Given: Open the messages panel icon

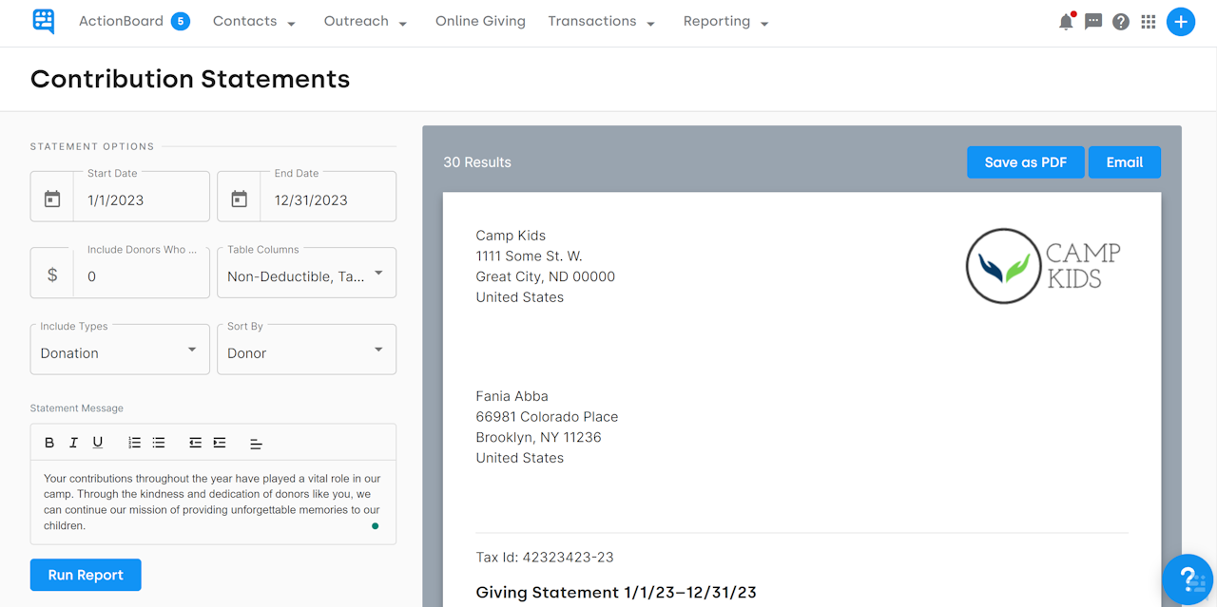Looking at the screenshot, I should 1093,21.
